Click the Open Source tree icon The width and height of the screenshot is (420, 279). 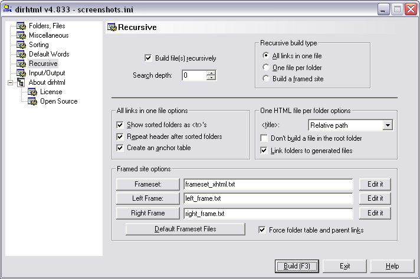32,101
